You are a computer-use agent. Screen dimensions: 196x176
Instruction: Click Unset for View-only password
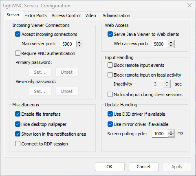pos(67,91)
